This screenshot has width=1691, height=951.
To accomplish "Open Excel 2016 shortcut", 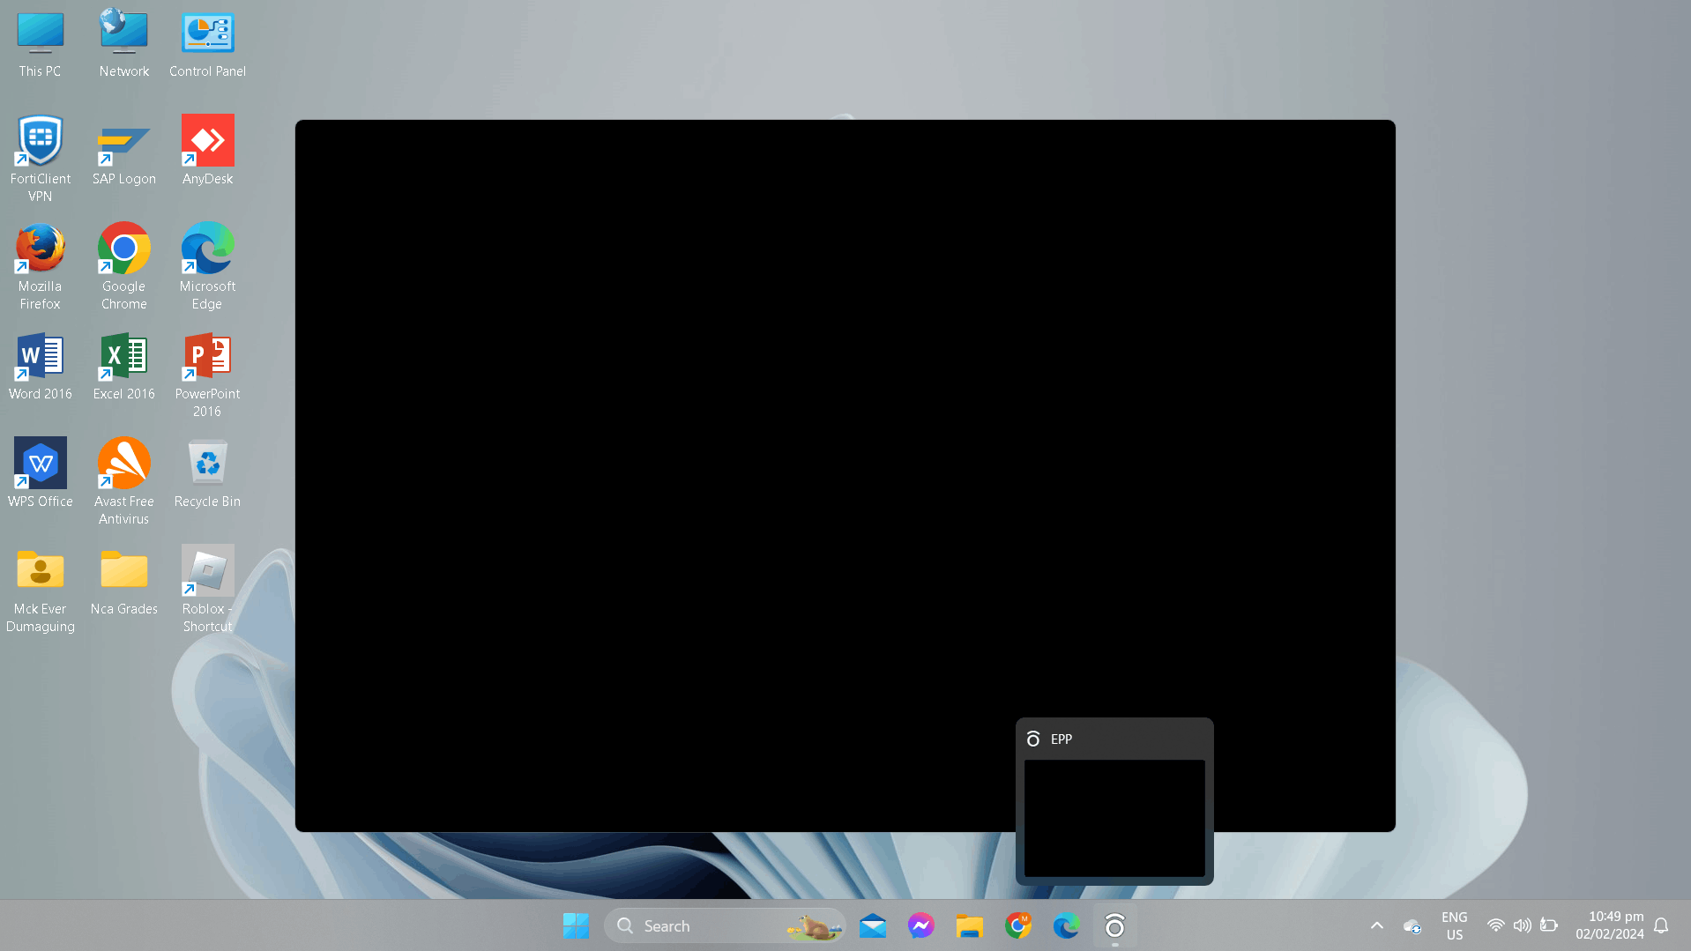I will (x=124, y=366).
